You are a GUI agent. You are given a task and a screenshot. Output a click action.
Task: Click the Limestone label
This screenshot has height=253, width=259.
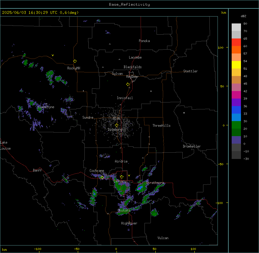46,107
